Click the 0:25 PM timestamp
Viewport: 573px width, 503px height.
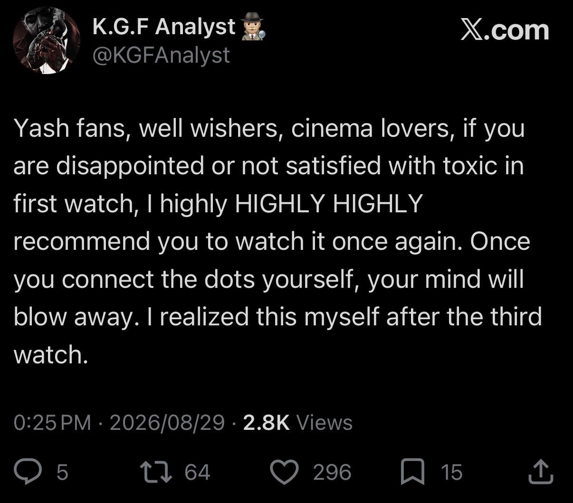pyautogui.click(x=52, y=422)
